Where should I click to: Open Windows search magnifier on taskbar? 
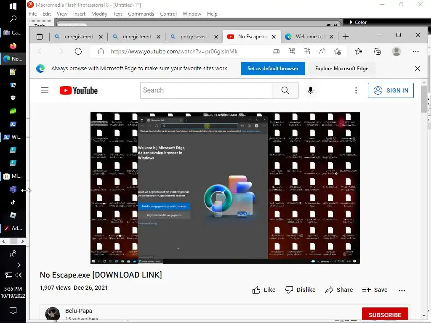(13, 19)
